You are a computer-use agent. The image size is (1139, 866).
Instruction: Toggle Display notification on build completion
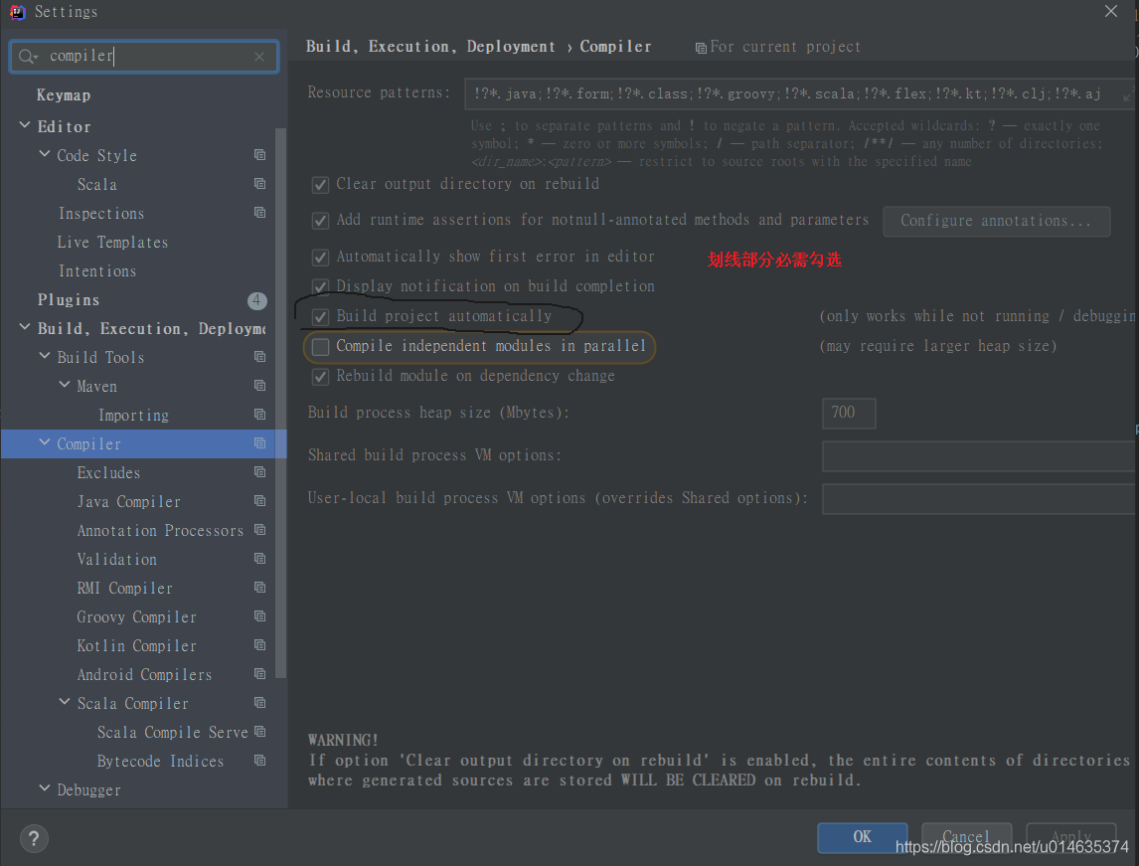320,287
